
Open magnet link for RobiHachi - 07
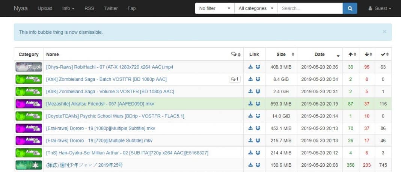[258, 67]
